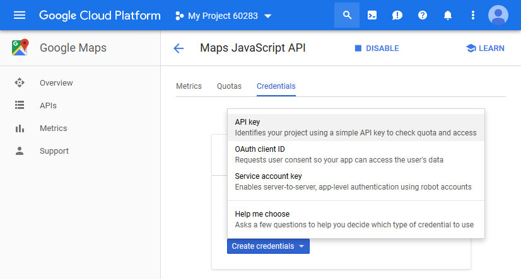Click the DISABLE button

pos(377,48)
